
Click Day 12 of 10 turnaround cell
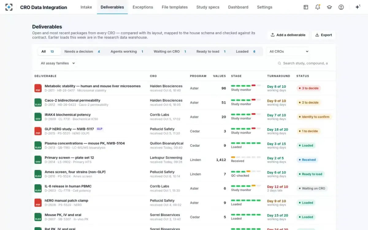[x=278, y=188]
